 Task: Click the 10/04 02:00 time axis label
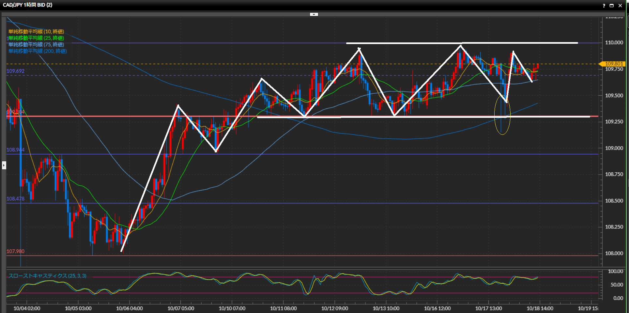click(27, 308)
